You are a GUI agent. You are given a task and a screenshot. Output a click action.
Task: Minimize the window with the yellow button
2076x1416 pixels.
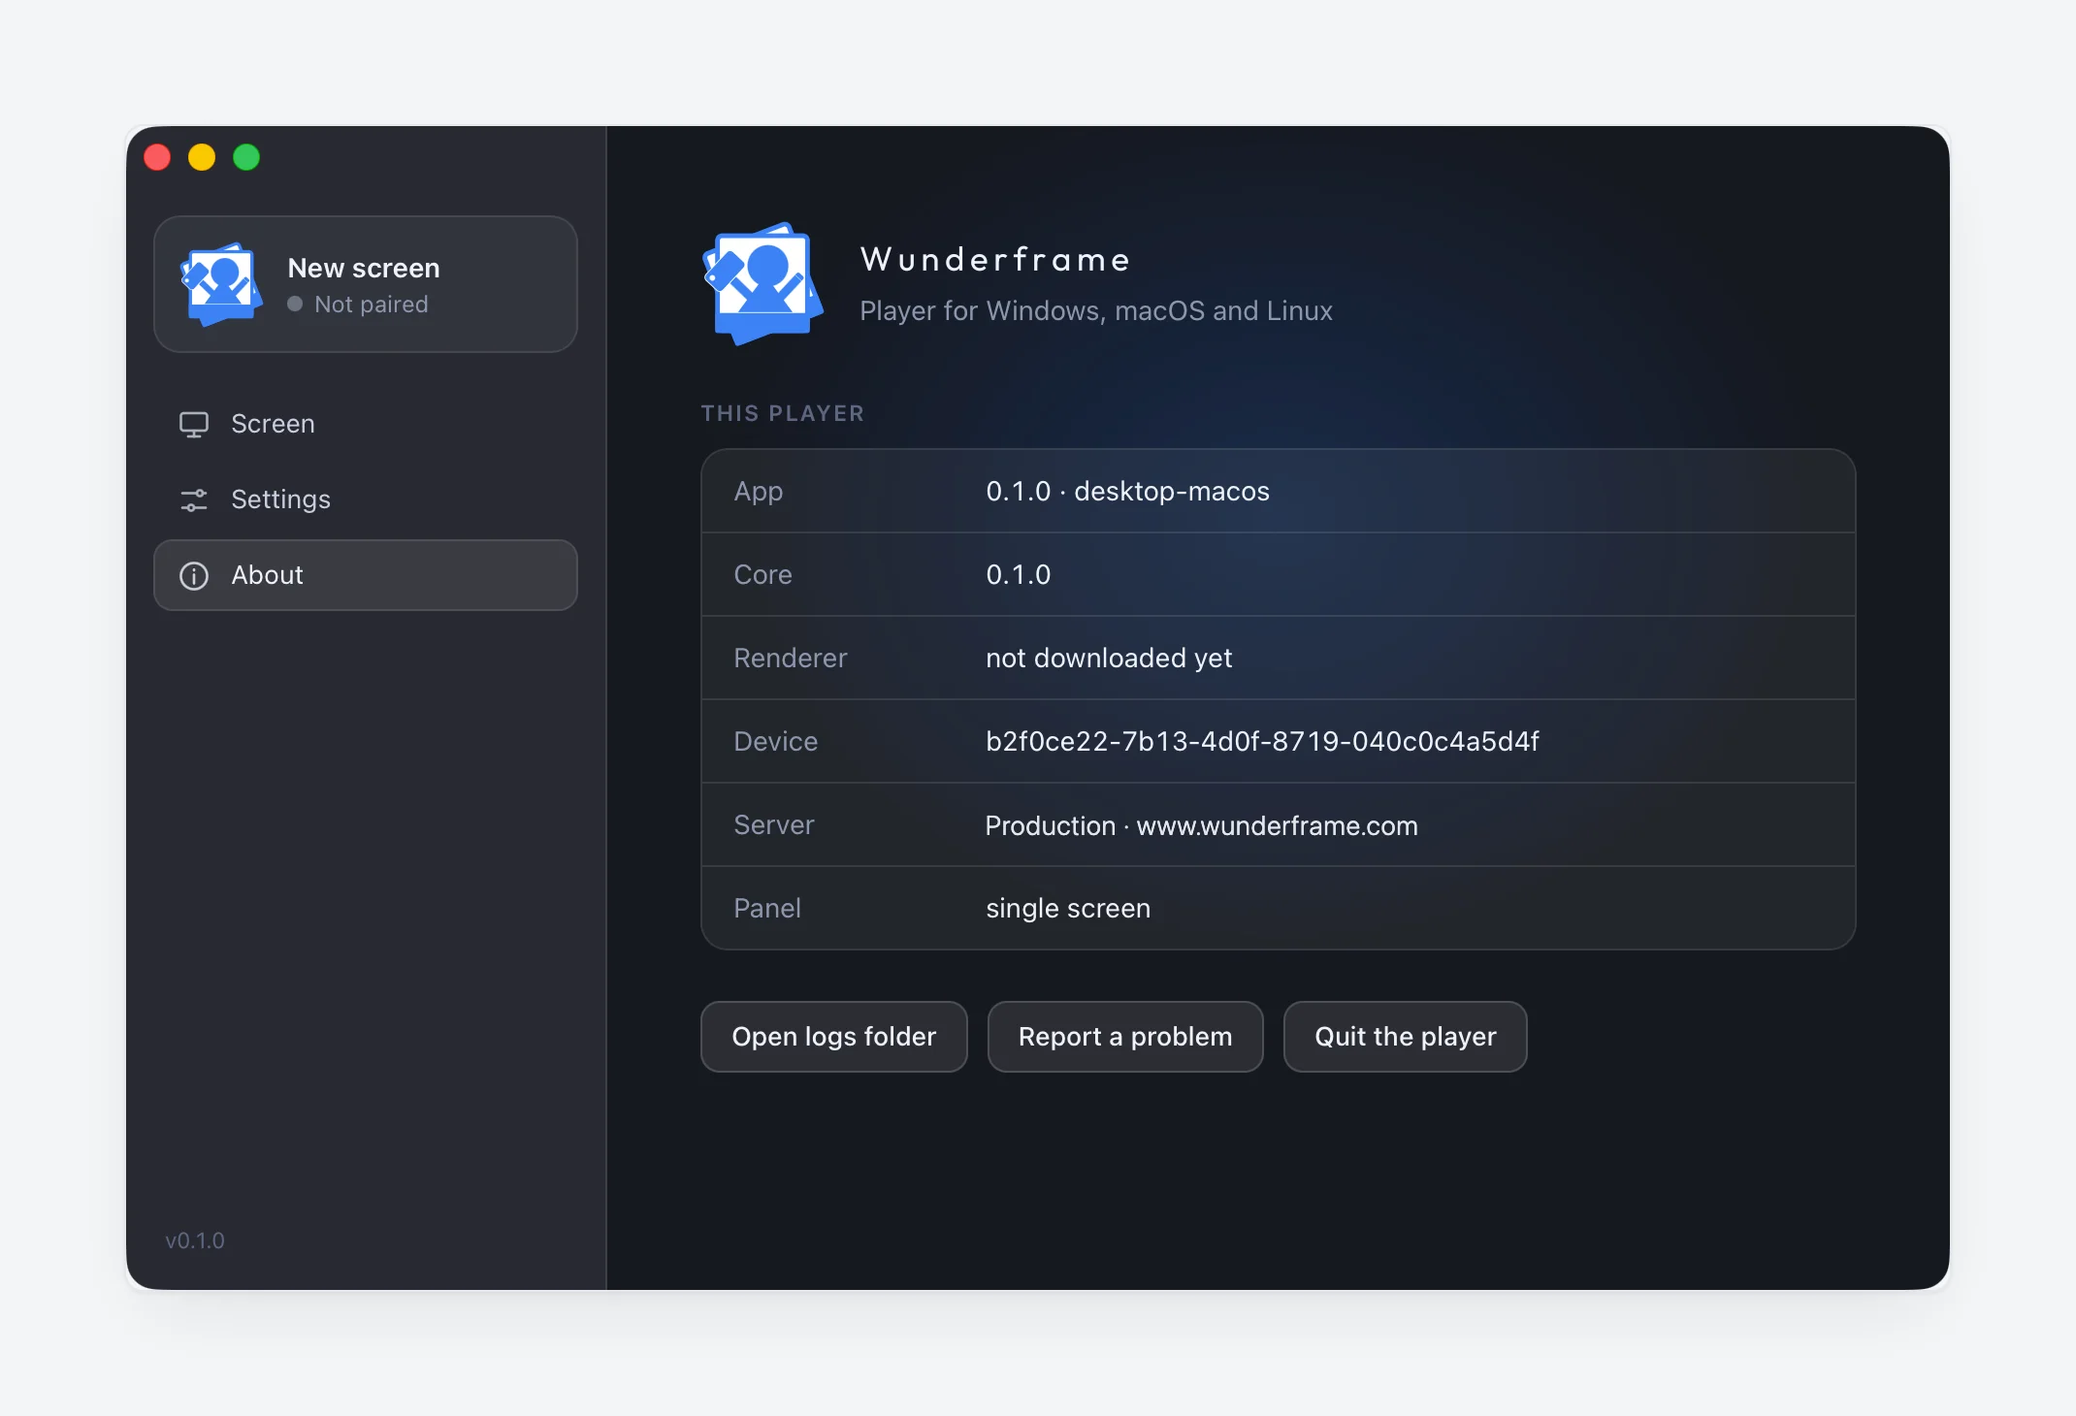tap(202, 157)
